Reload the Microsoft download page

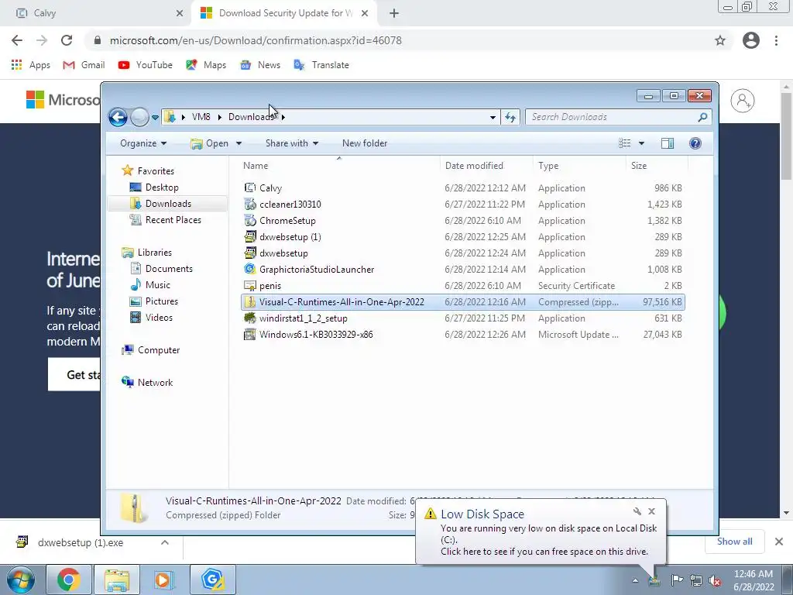(67, 40)
